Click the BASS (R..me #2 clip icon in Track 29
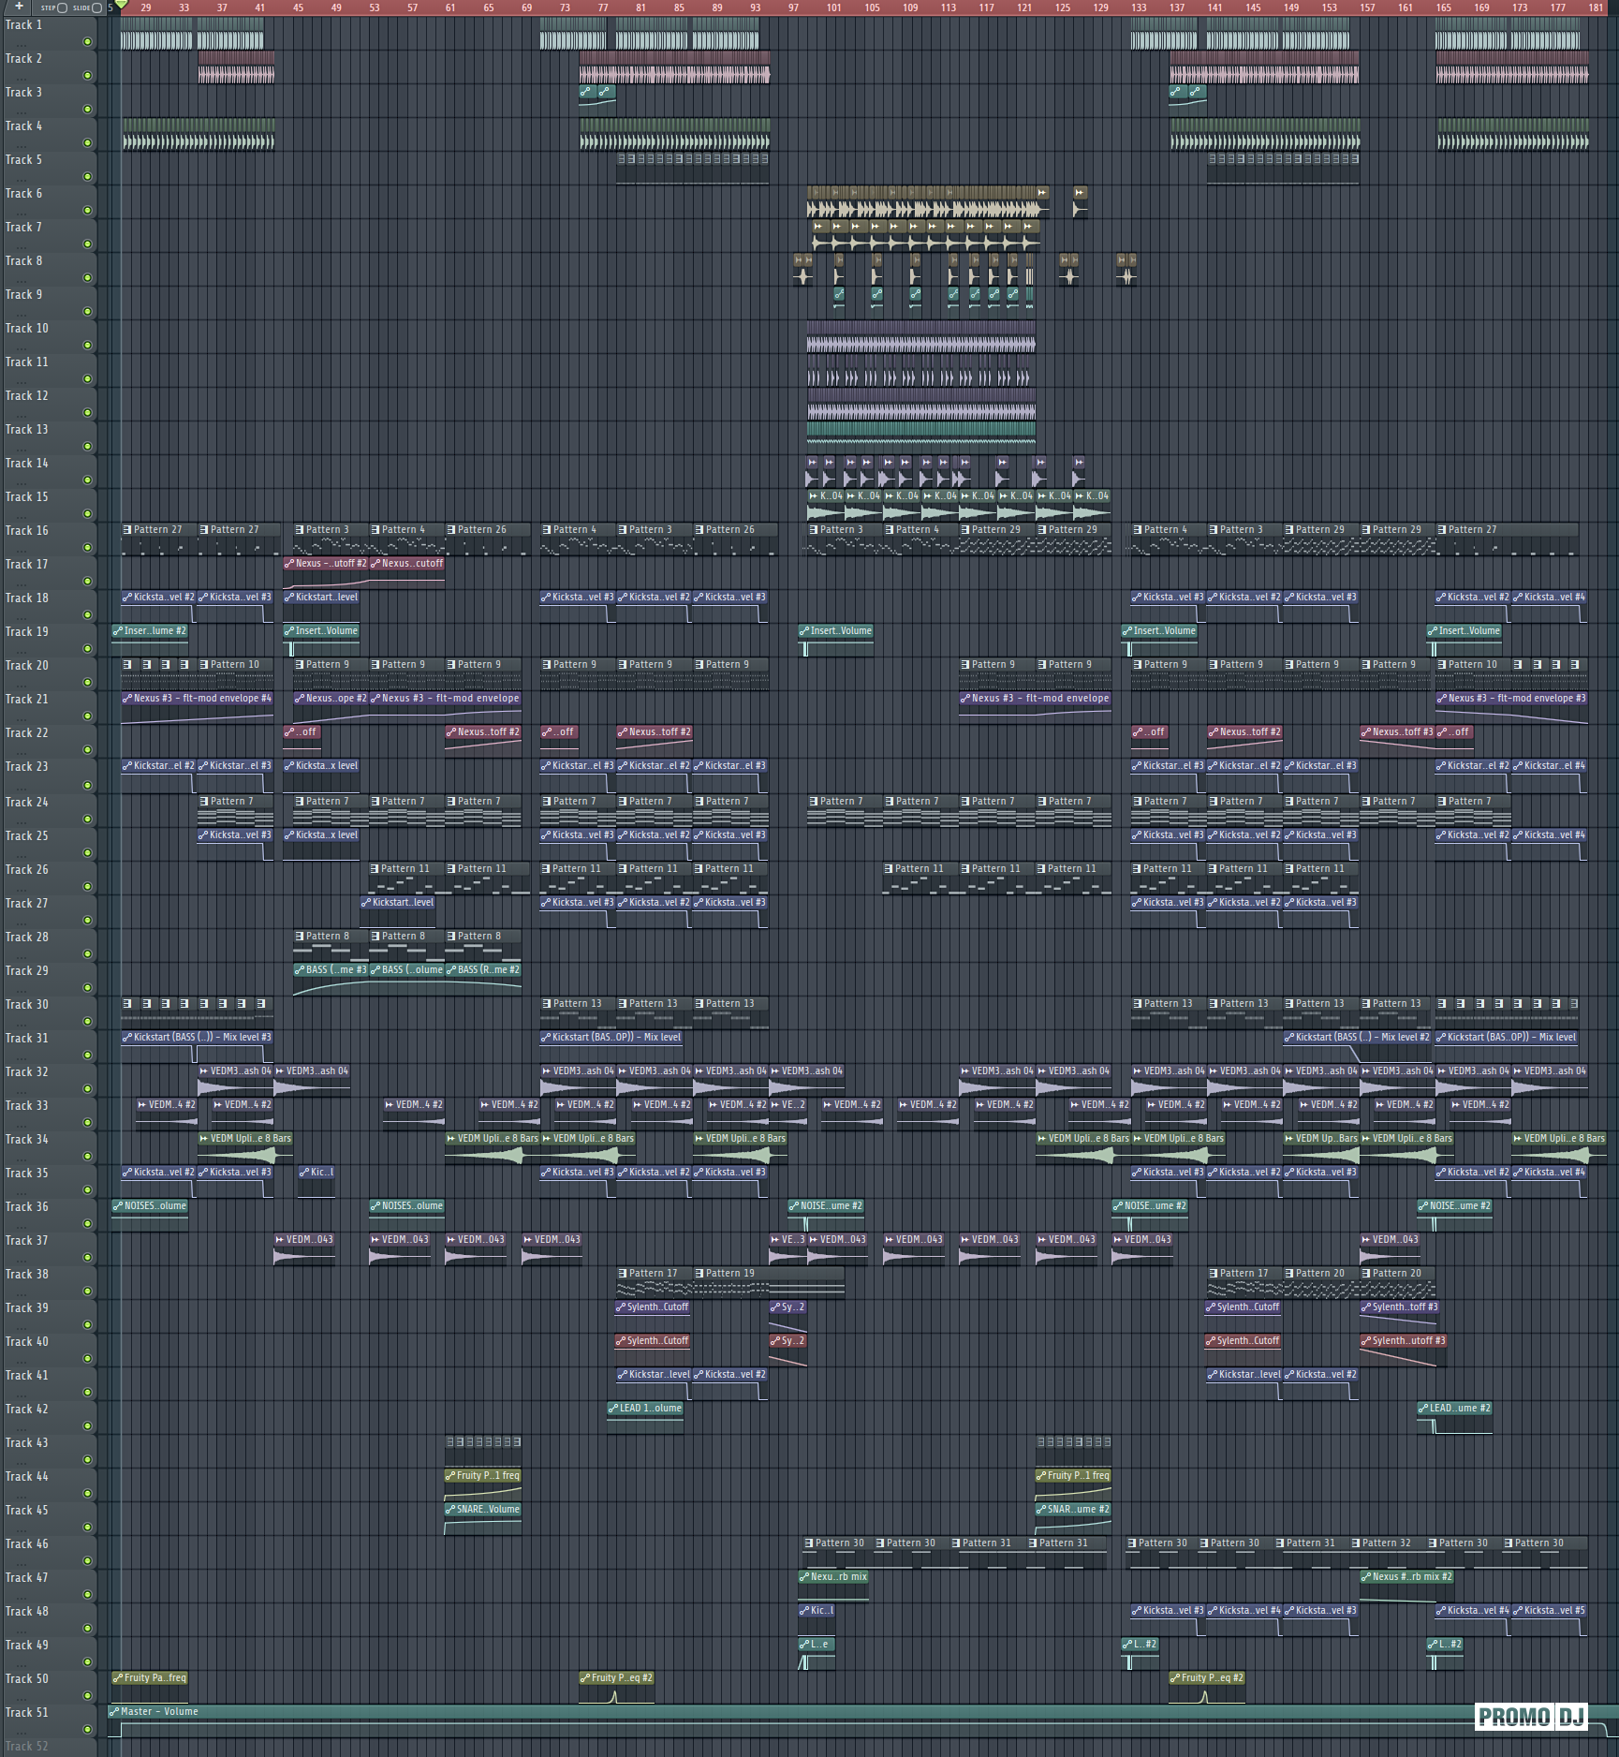1619x1757 pixels. click(x=450, y=969)
